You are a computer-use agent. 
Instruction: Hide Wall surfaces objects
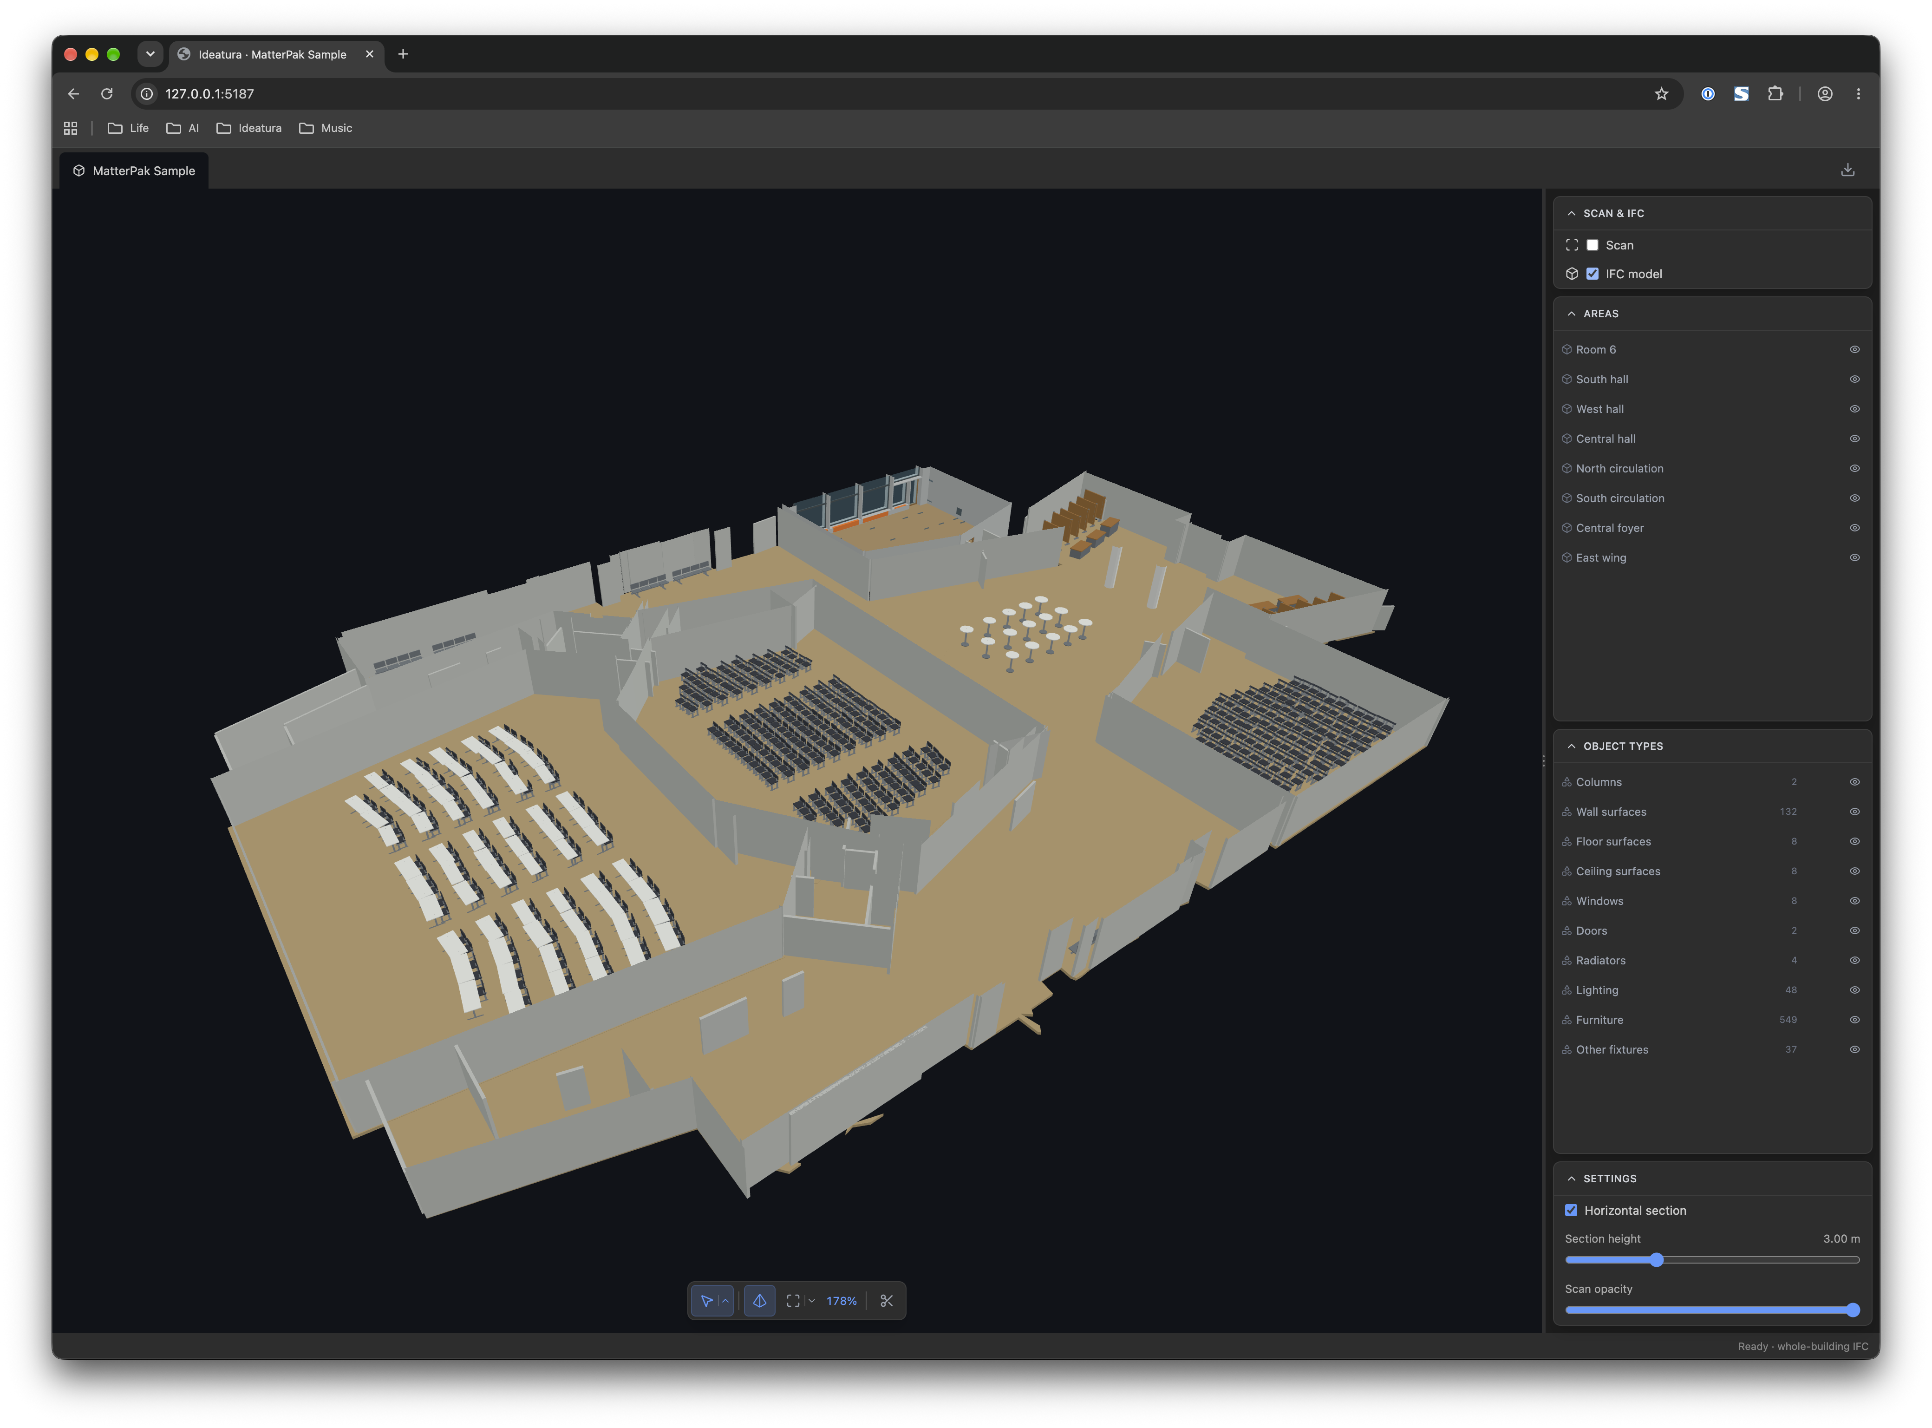point(1854,812)
